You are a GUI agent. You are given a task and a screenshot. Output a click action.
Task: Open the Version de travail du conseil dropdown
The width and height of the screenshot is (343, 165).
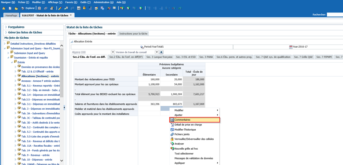pyautogui.click(x=156, y=52)
